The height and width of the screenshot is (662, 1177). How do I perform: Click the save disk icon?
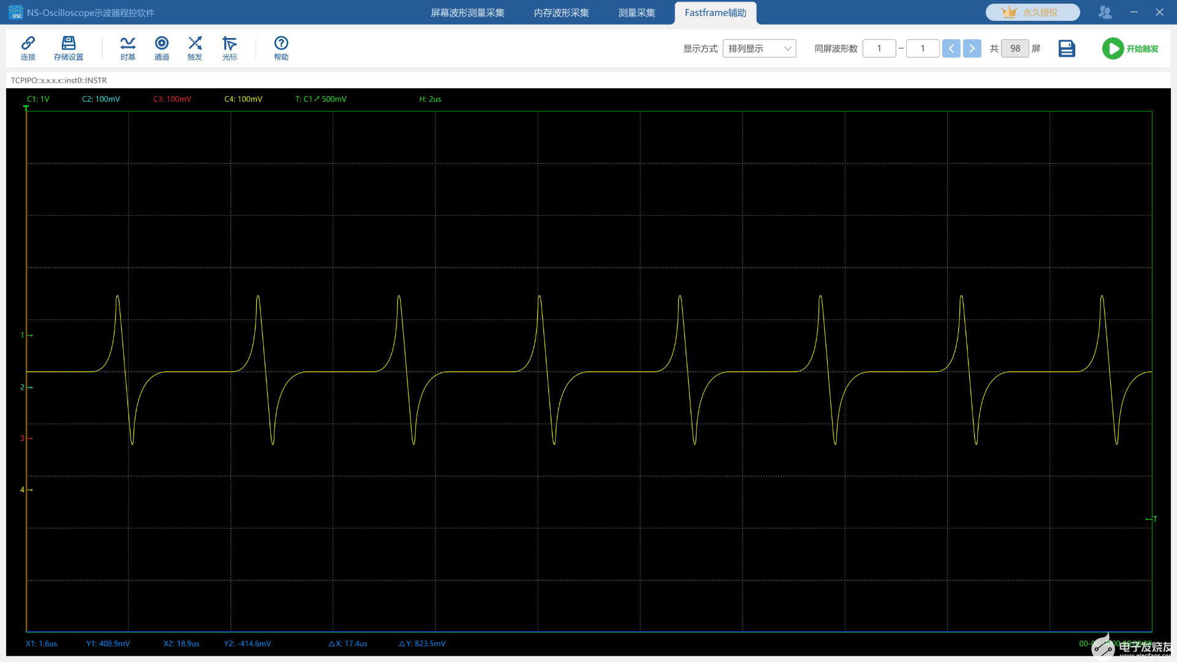click(x=1066, y=48)
